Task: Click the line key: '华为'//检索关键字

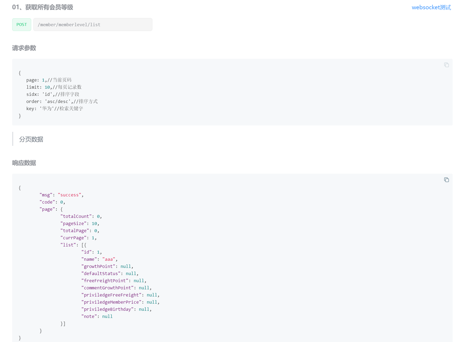Action: tap(55, 109)
